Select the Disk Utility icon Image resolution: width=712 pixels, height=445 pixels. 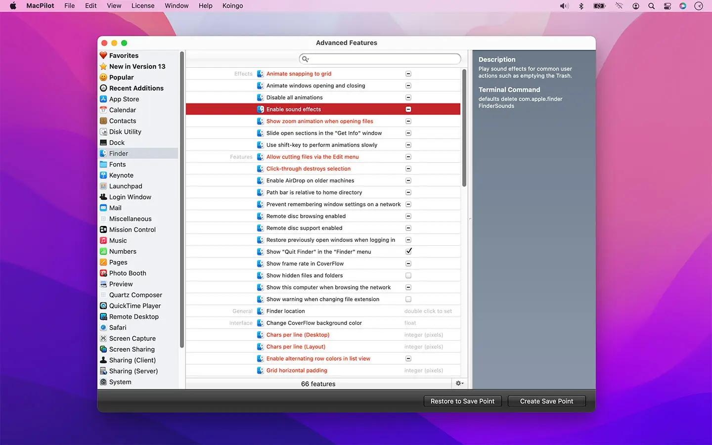(x=103, y=132)
